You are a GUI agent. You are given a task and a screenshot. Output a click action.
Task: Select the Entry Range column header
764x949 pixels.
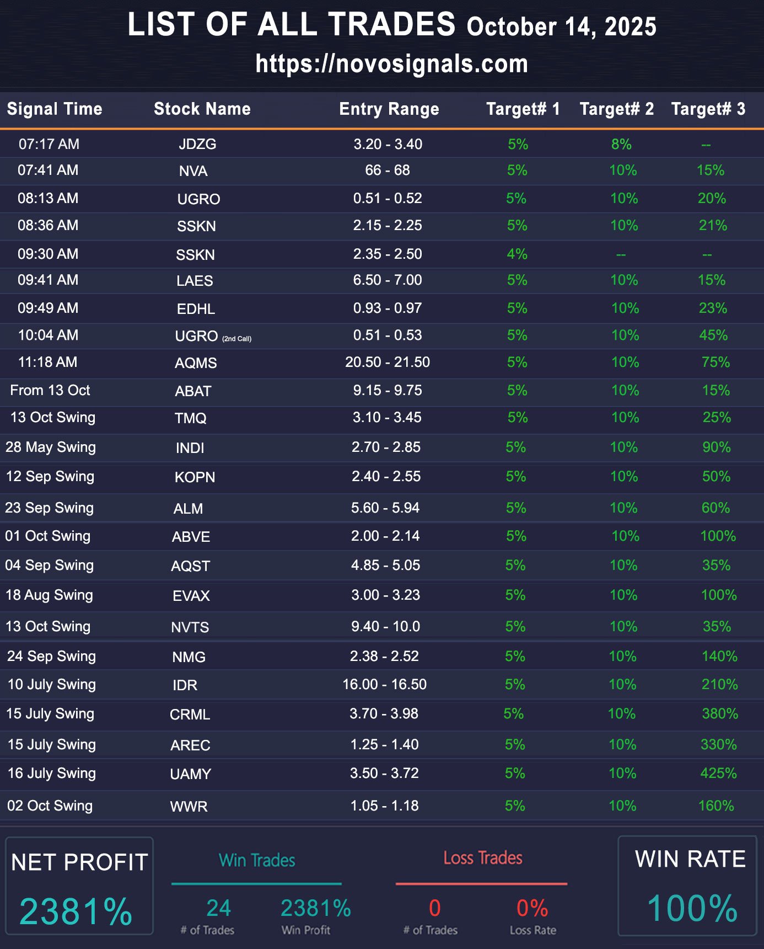click(x=389, y=109)
